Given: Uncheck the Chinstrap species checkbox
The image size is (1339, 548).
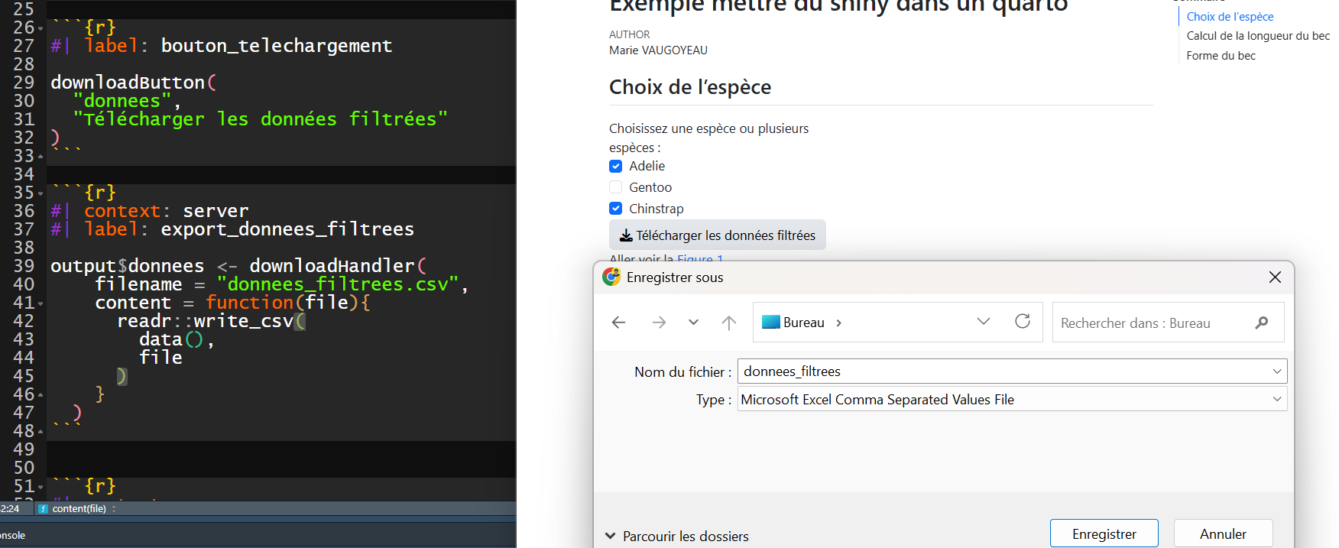Looking at the screenshot, I should point(616,209).
